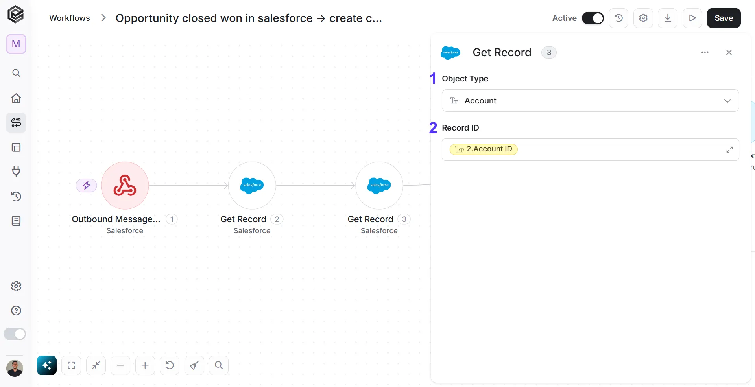755x387 pixels.
Task: Toggle the Active workflow switch
Action: click(x=593, y=18)
